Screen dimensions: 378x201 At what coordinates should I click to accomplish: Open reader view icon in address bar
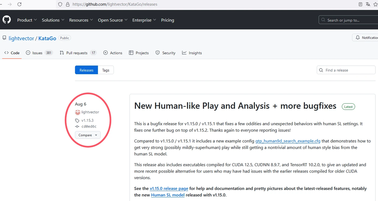click(360, 4)
